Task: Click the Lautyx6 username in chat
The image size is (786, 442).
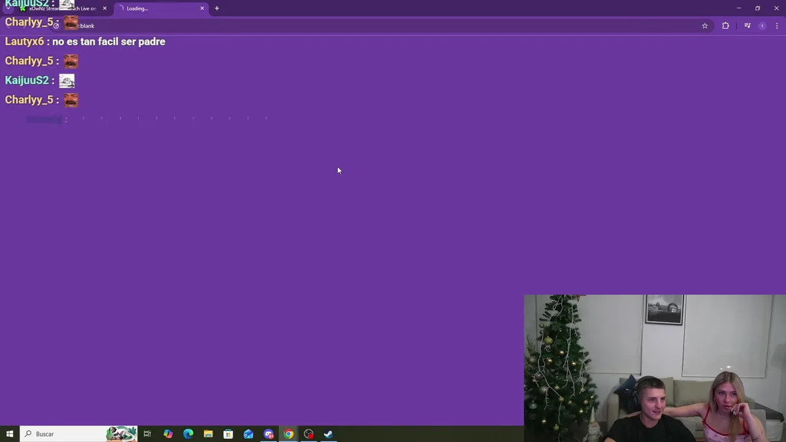Action: pyautogui.click(x=25, y=42)
